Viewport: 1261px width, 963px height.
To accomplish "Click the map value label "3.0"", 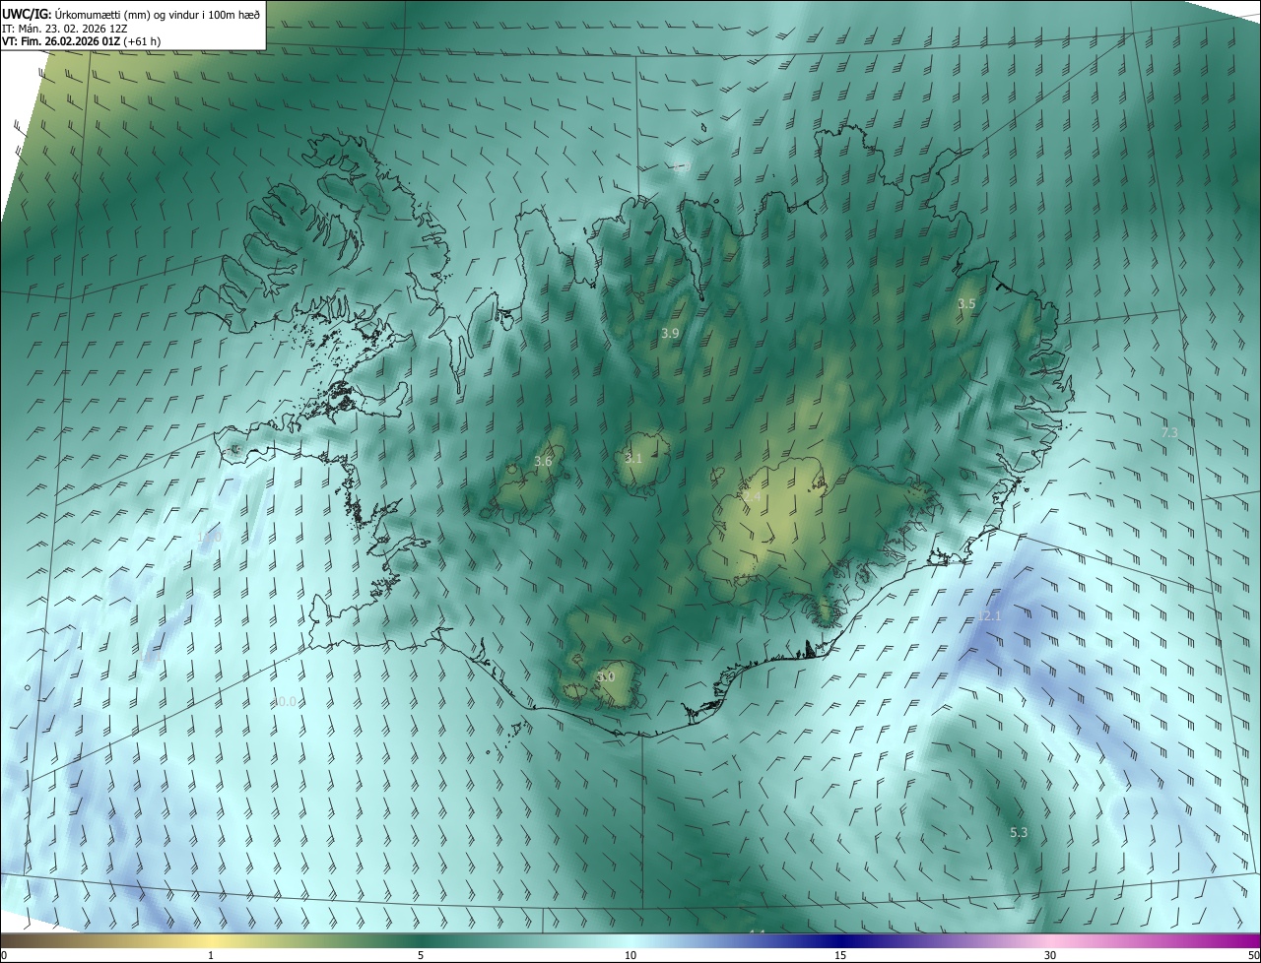I will (x=606, y=677).
